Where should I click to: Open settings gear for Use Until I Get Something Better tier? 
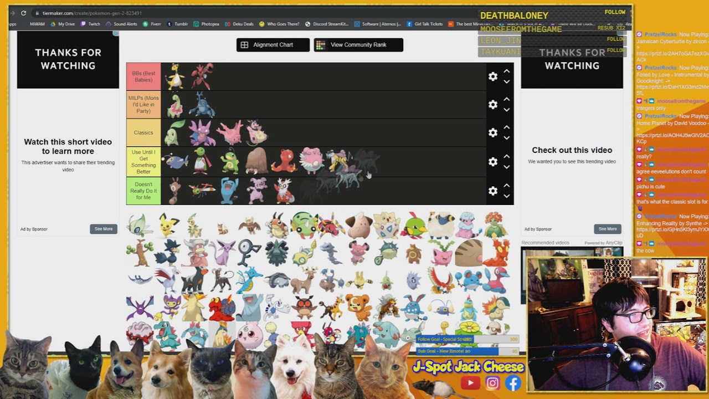pos(492,162)
